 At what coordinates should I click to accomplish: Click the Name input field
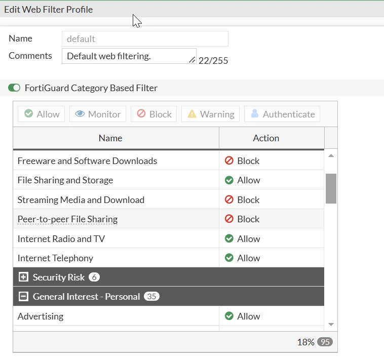[x=145, y=38]
